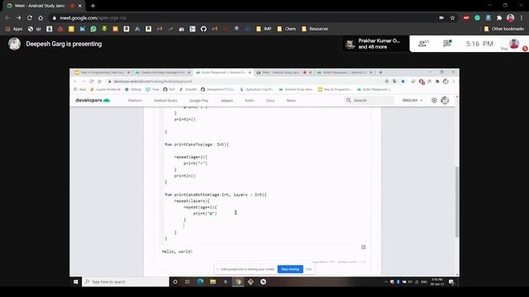
Task: Open Edge in the shared taskbar
Action: (200, 282)
